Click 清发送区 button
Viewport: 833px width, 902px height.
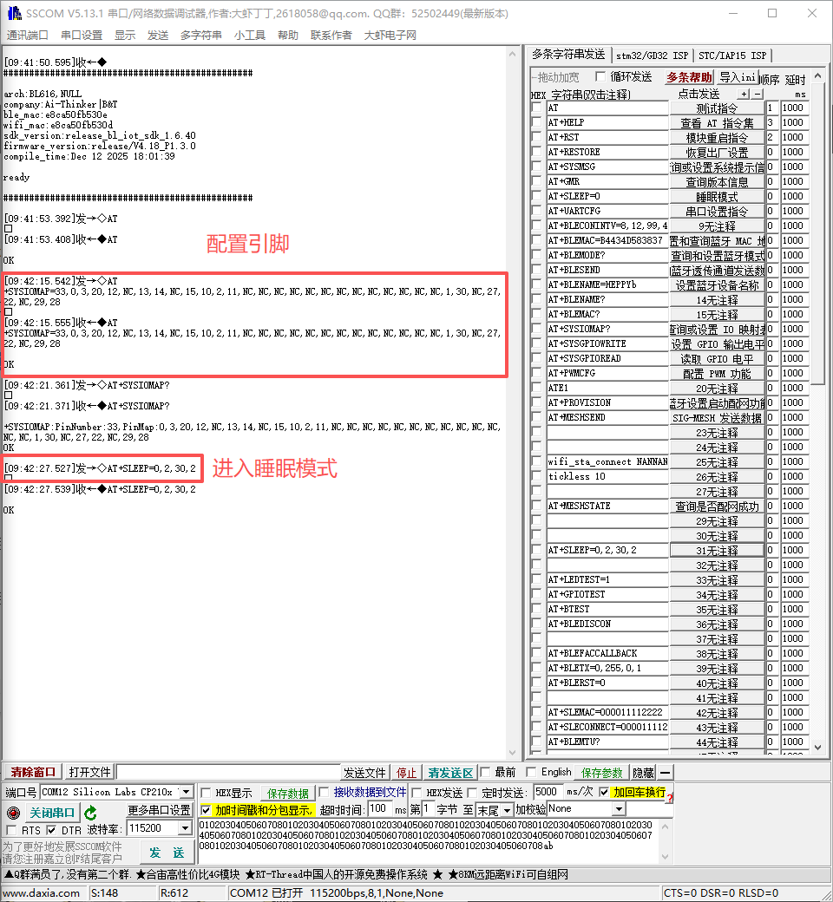pos(450,773)
